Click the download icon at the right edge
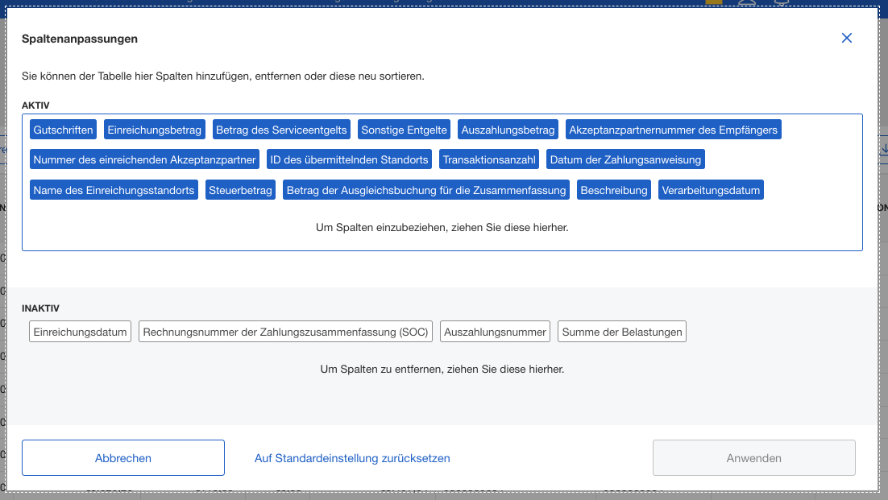 tap(883, 149)
